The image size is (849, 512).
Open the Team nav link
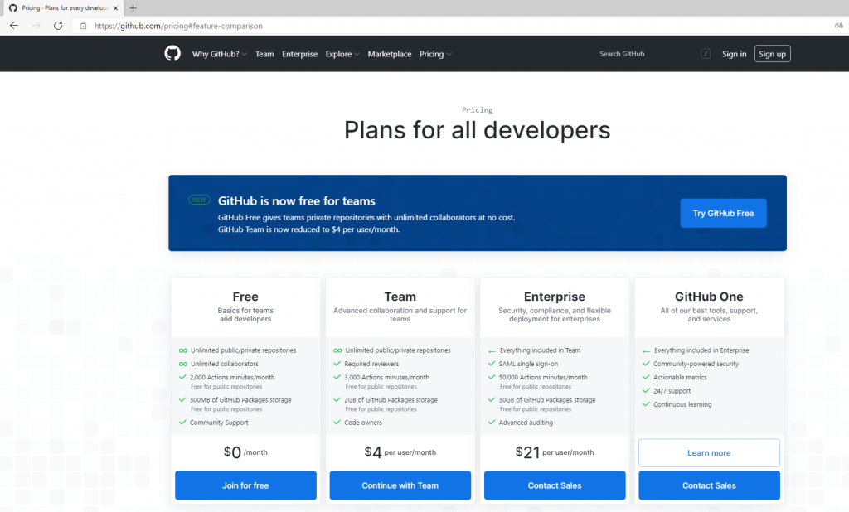point(264,54)
